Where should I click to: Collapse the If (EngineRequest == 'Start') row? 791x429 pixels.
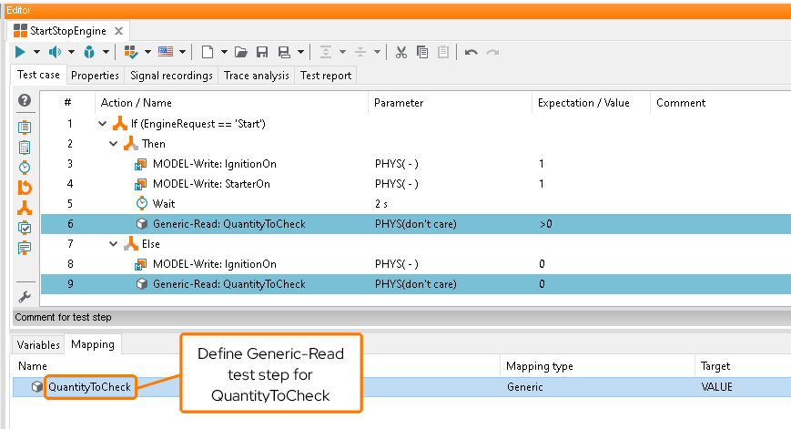(103, 124)
